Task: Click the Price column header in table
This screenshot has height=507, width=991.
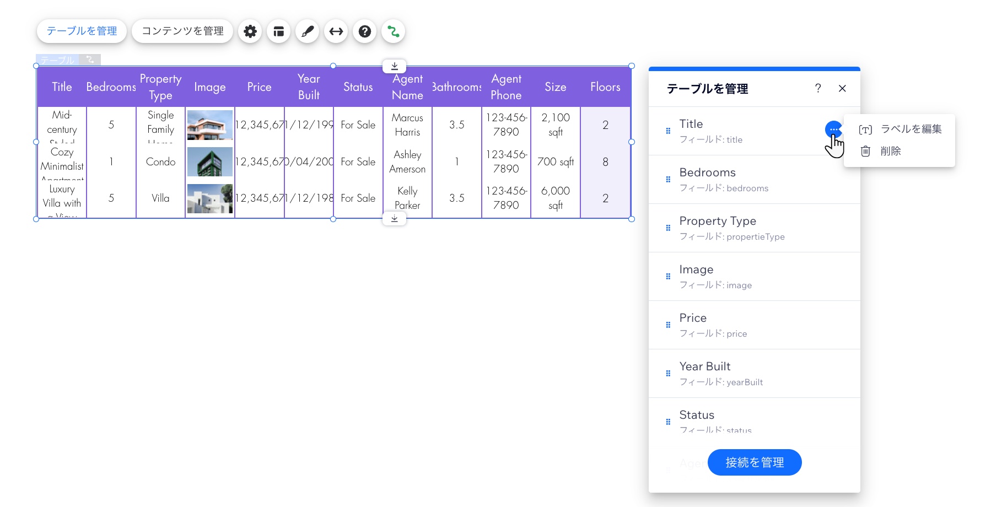Action: (x=260, y=87)
